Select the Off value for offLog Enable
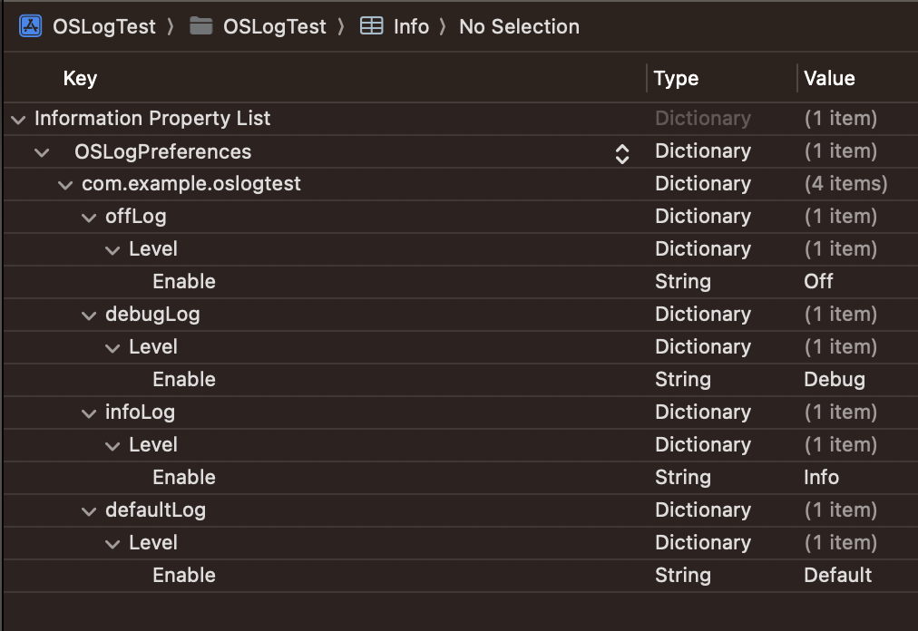Viewport: 918px width, 631px height. point(818,282)
